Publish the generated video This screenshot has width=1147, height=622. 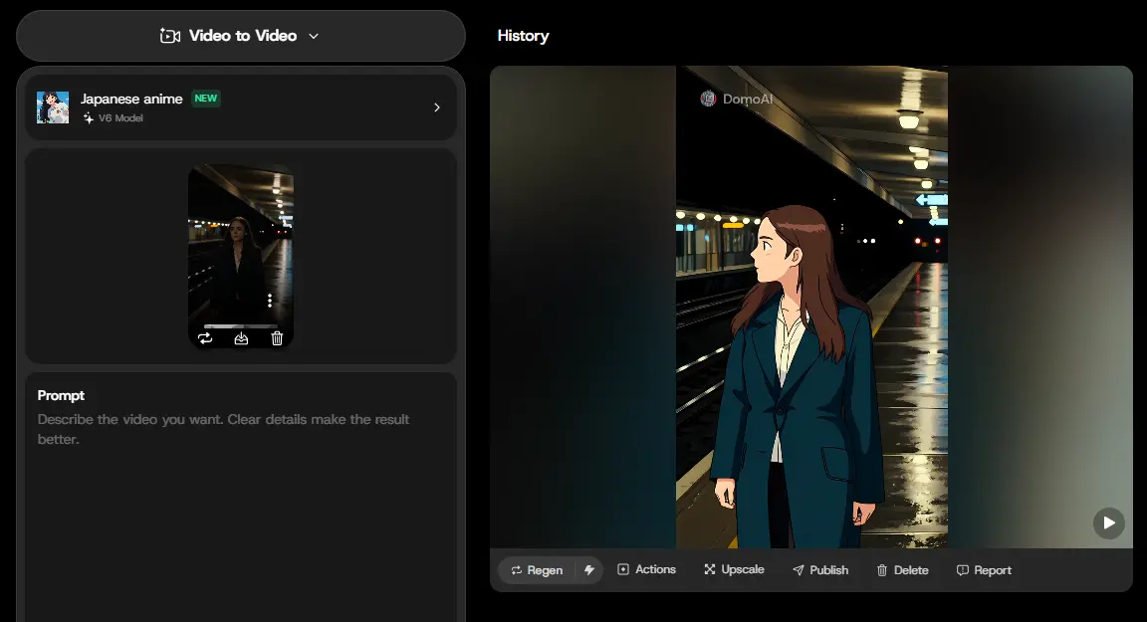click(x=820, y=570)
